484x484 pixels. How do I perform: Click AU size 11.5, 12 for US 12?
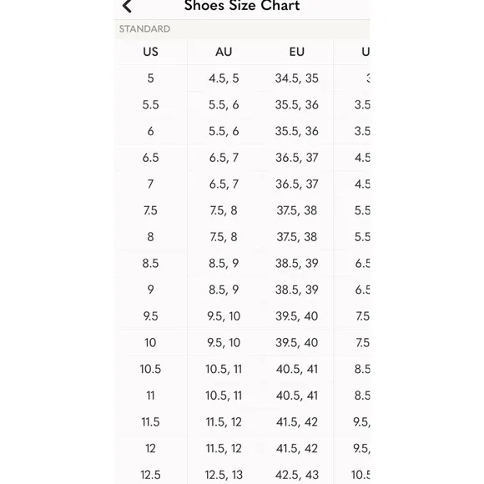pos(224,448)
